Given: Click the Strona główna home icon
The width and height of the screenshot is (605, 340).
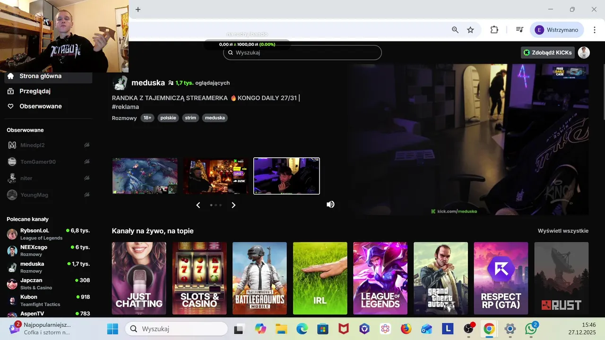Looking at the screenshot, I should [x=11, y=76].
